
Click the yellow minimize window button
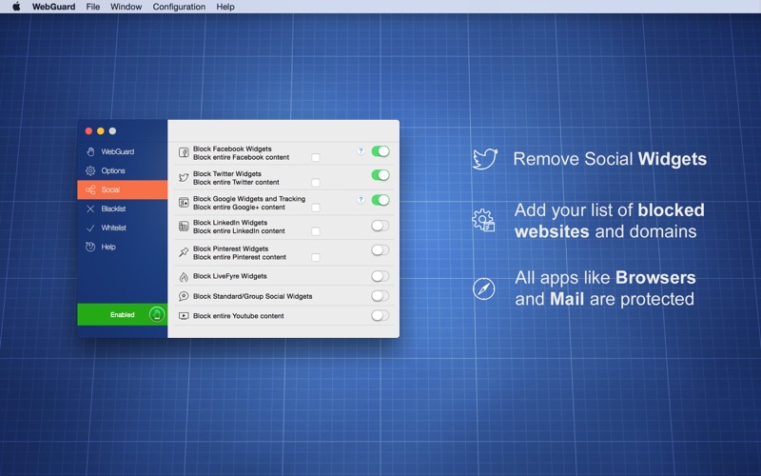pos(101,130)
